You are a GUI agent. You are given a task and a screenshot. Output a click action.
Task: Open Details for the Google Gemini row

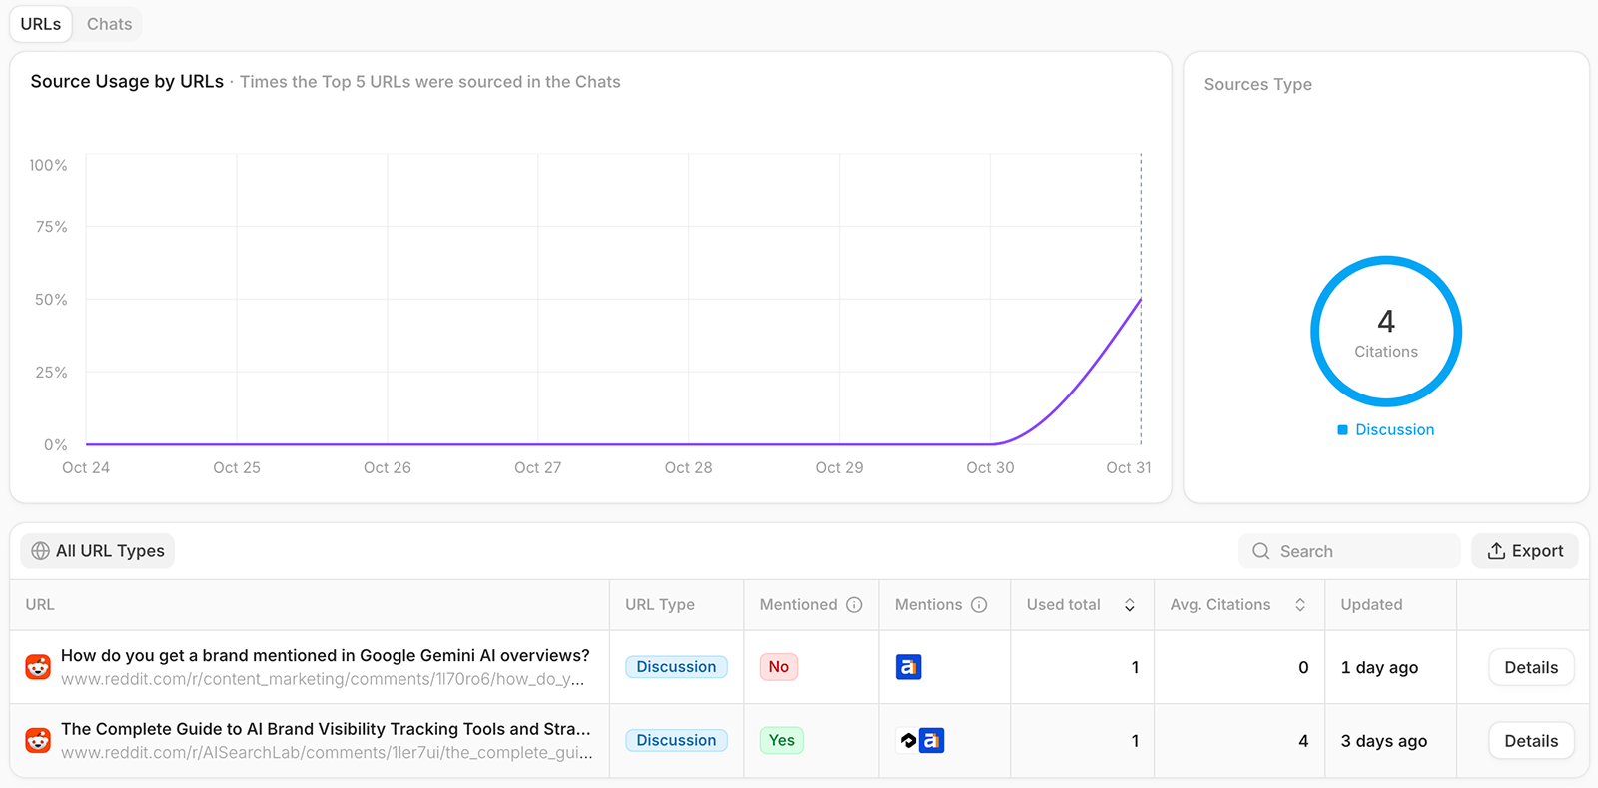click(x=1531, y=667)
